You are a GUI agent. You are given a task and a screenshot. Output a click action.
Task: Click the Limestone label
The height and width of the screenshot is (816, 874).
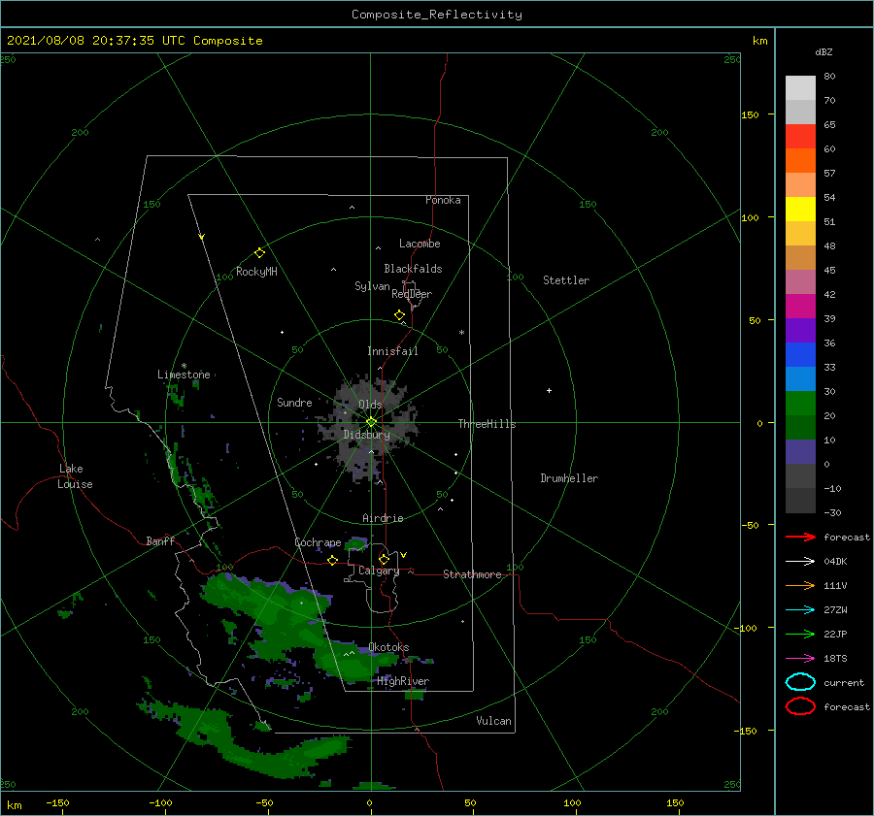(x=184, y=375)
